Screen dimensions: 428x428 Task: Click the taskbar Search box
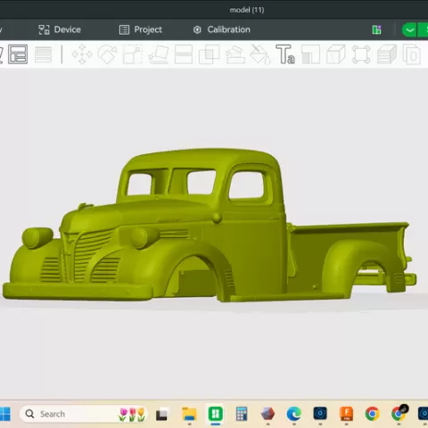[x=84, y=414]
